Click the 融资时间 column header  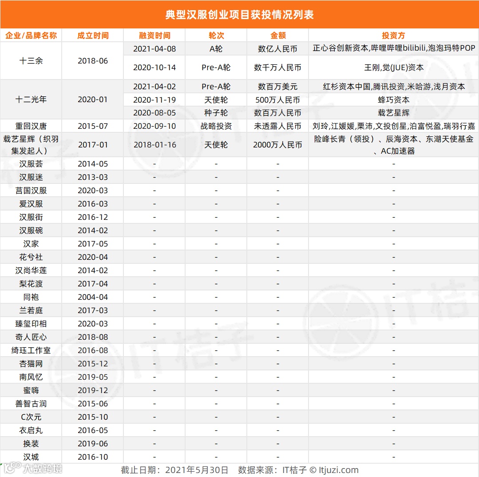154,36
